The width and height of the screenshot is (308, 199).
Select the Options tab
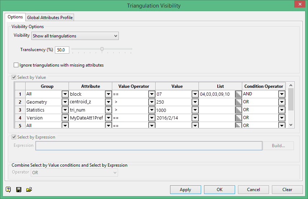[15, 17]
